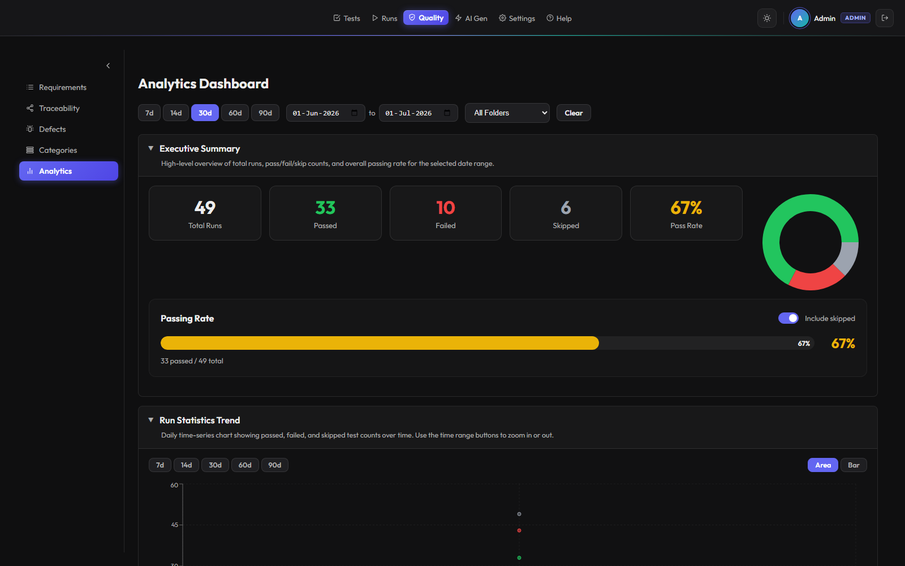This screenshot has width=905, height=566.
Task: Click the Passed 33 card
Action: (x=325, y=213)
